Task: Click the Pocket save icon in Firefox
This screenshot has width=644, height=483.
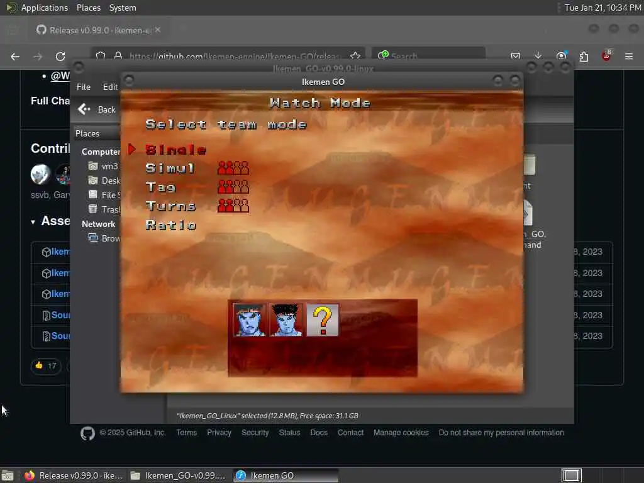Action: point(516,56)
